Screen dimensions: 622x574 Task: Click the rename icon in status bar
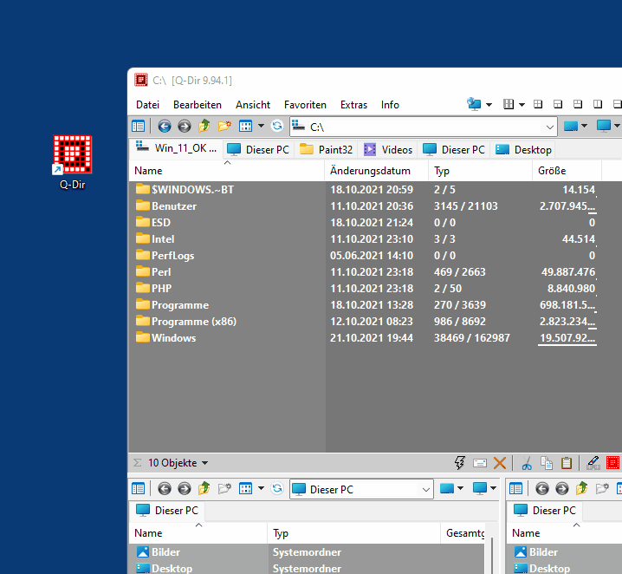tap(480, 463)
